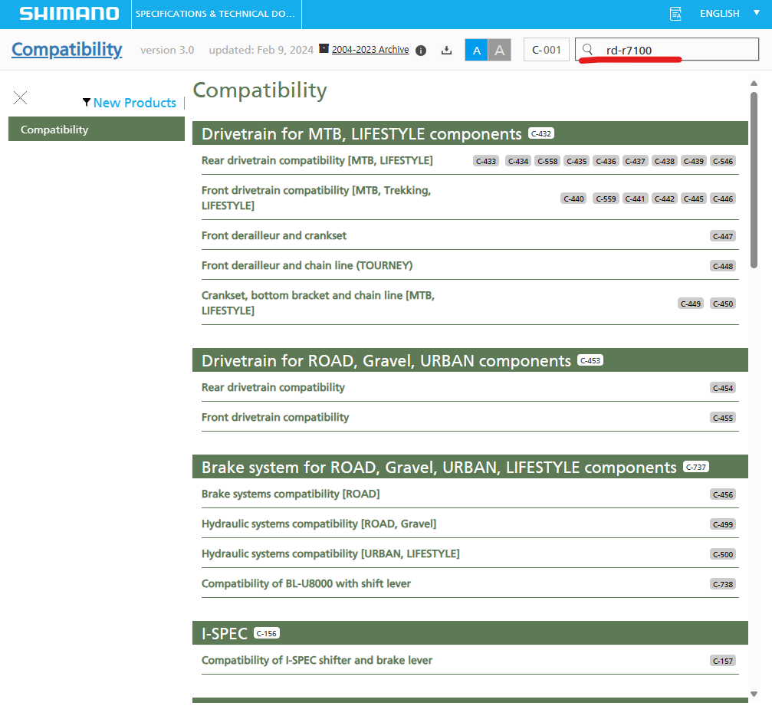The height and width of the screenshot is (706, 772).
Task: Open the C-546 badge
Action: tap(723, 161)
